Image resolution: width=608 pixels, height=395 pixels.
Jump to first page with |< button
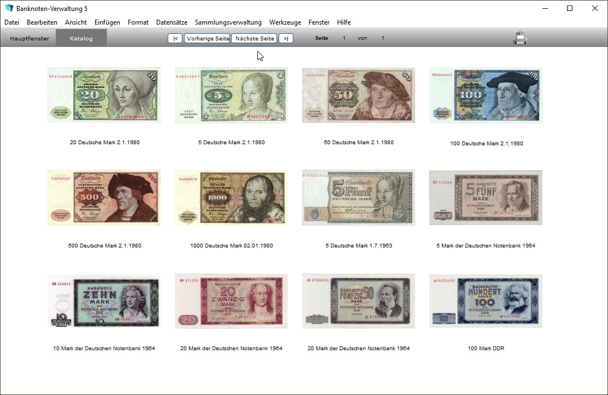tap(175, 38)
